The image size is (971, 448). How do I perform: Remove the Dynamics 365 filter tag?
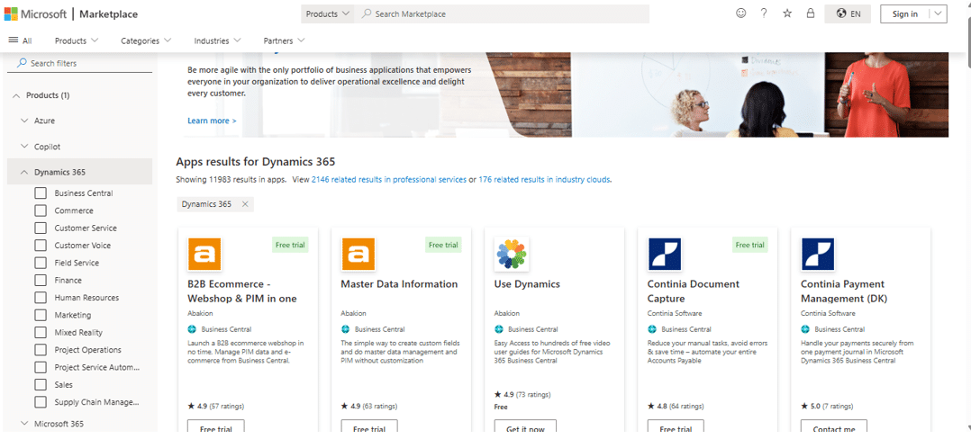(245, 204)
